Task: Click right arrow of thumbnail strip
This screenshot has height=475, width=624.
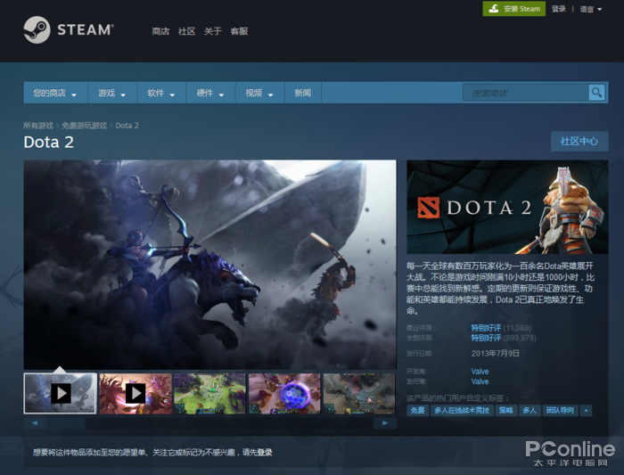Action: click(x=385, y=423)
